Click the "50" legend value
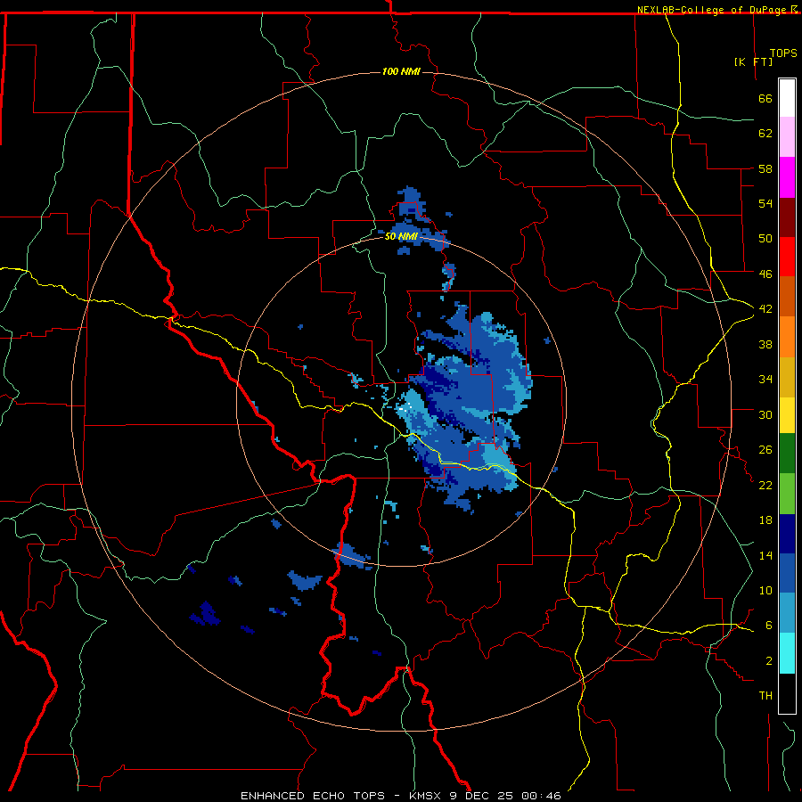 pyautogui.click(x=765, y=238)
